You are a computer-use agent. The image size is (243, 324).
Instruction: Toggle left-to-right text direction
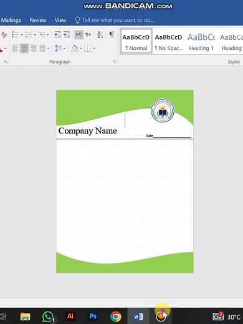coord(79,34)
